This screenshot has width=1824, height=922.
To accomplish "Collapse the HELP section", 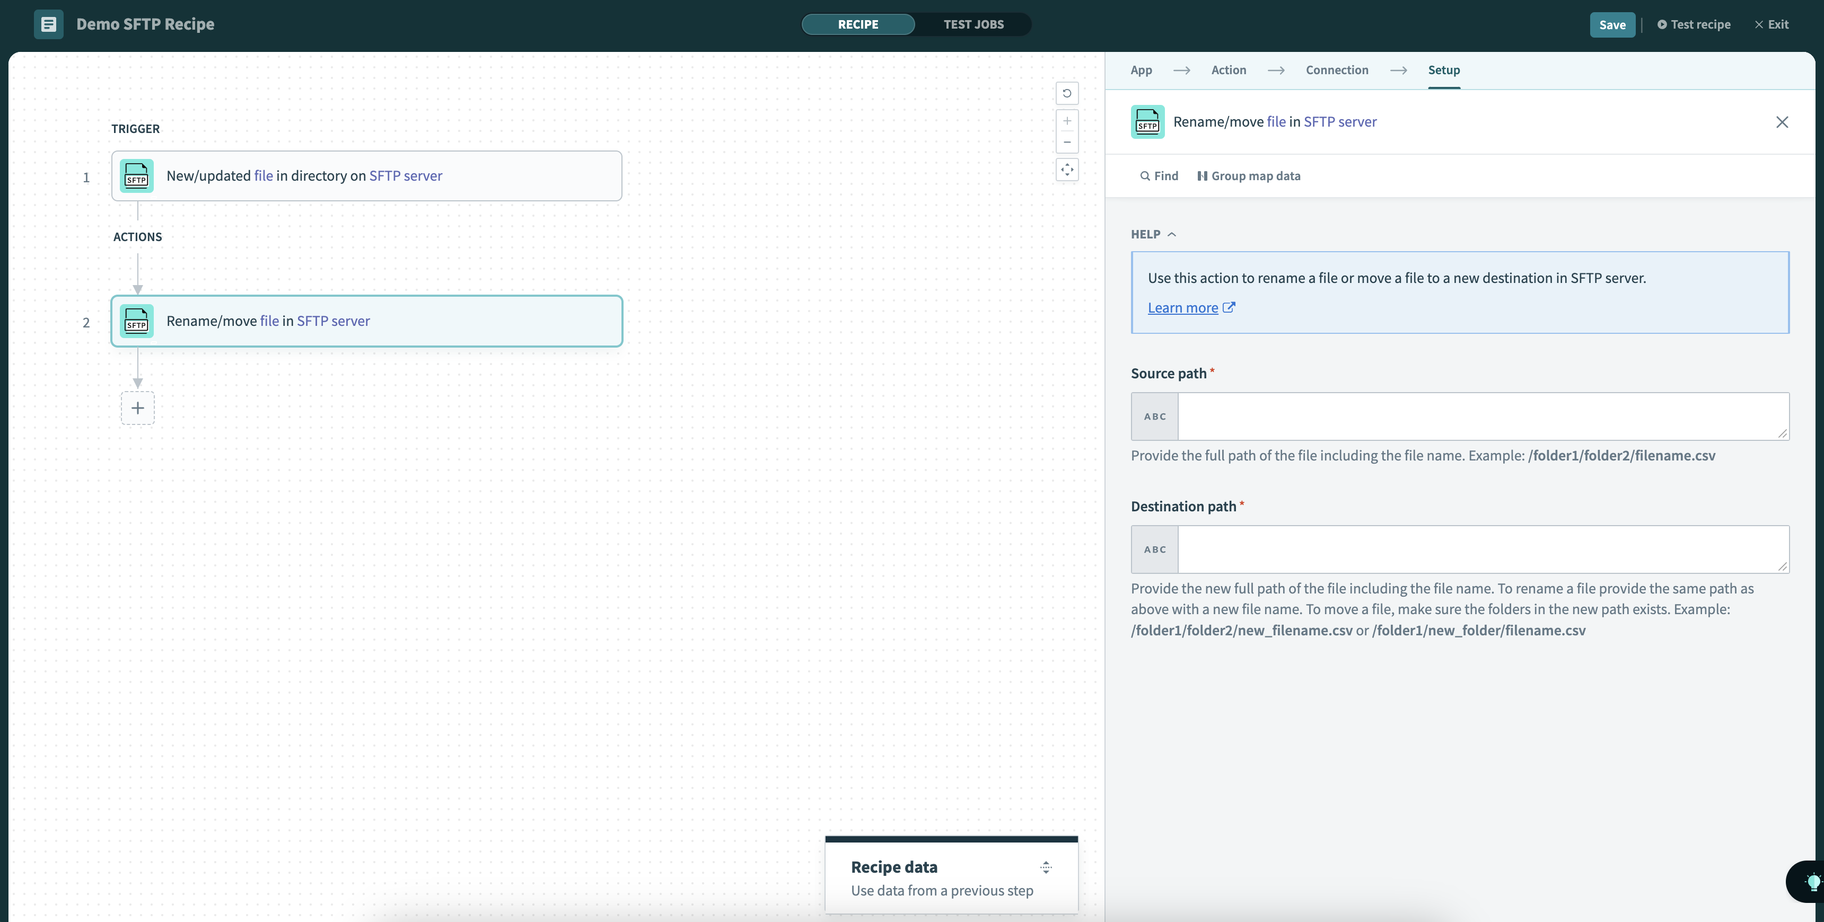I will tap(1153, 234).
